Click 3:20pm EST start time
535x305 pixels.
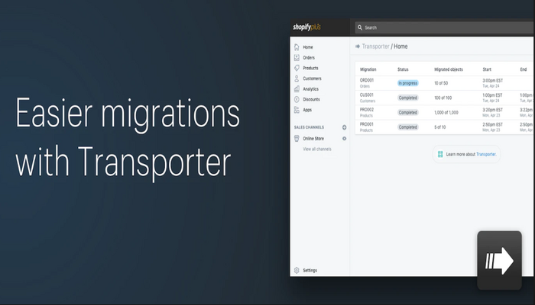pyautogui.click(x=492, y=110)
